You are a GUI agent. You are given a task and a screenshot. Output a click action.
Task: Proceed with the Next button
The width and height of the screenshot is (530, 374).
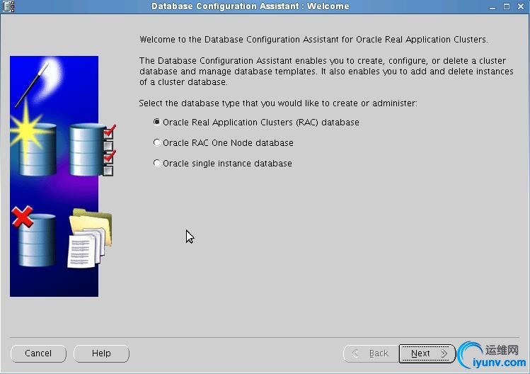(427, 353)
